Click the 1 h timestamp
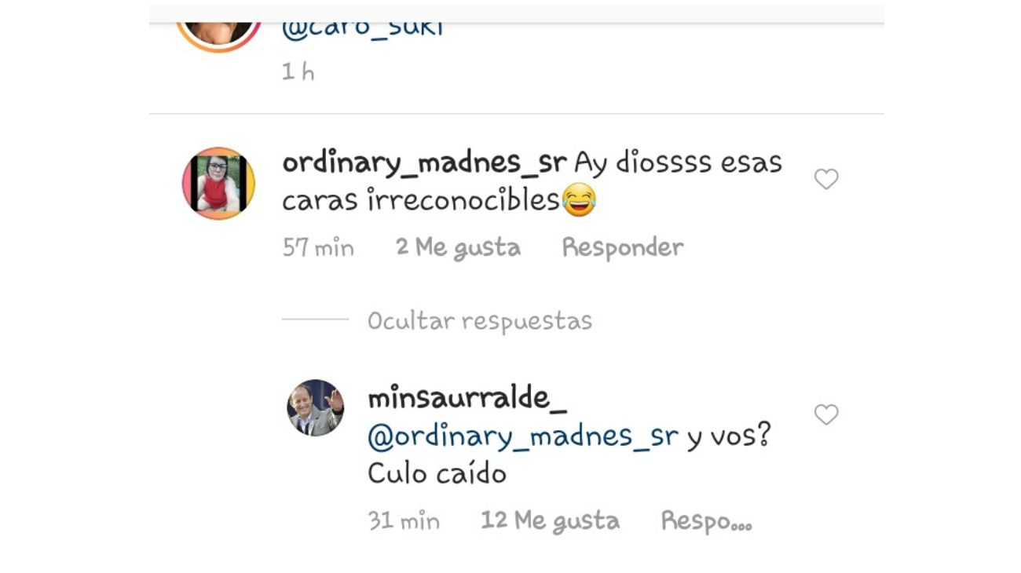The height and width of the screenshot is (573, 1021). tap(298, 72)
